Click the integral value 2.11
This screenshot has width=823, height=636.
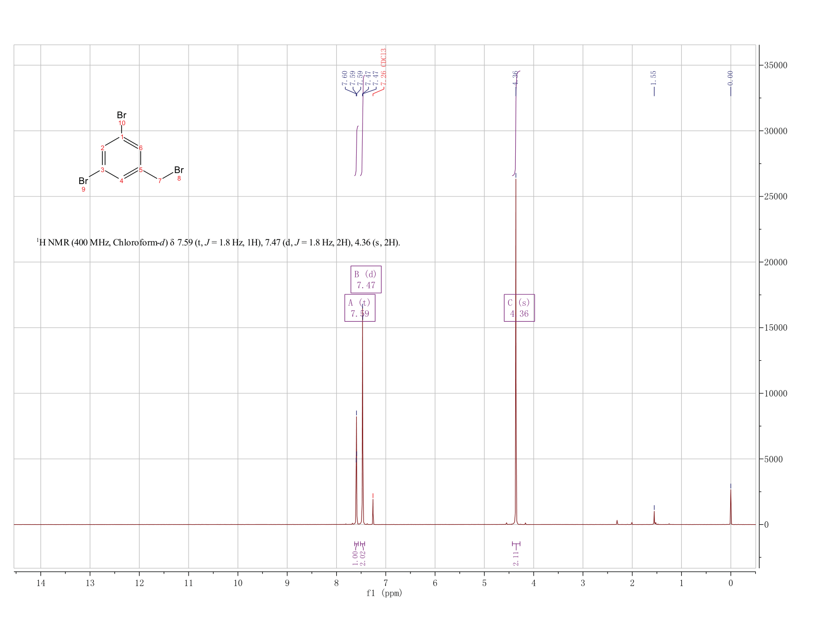[516, 558]
